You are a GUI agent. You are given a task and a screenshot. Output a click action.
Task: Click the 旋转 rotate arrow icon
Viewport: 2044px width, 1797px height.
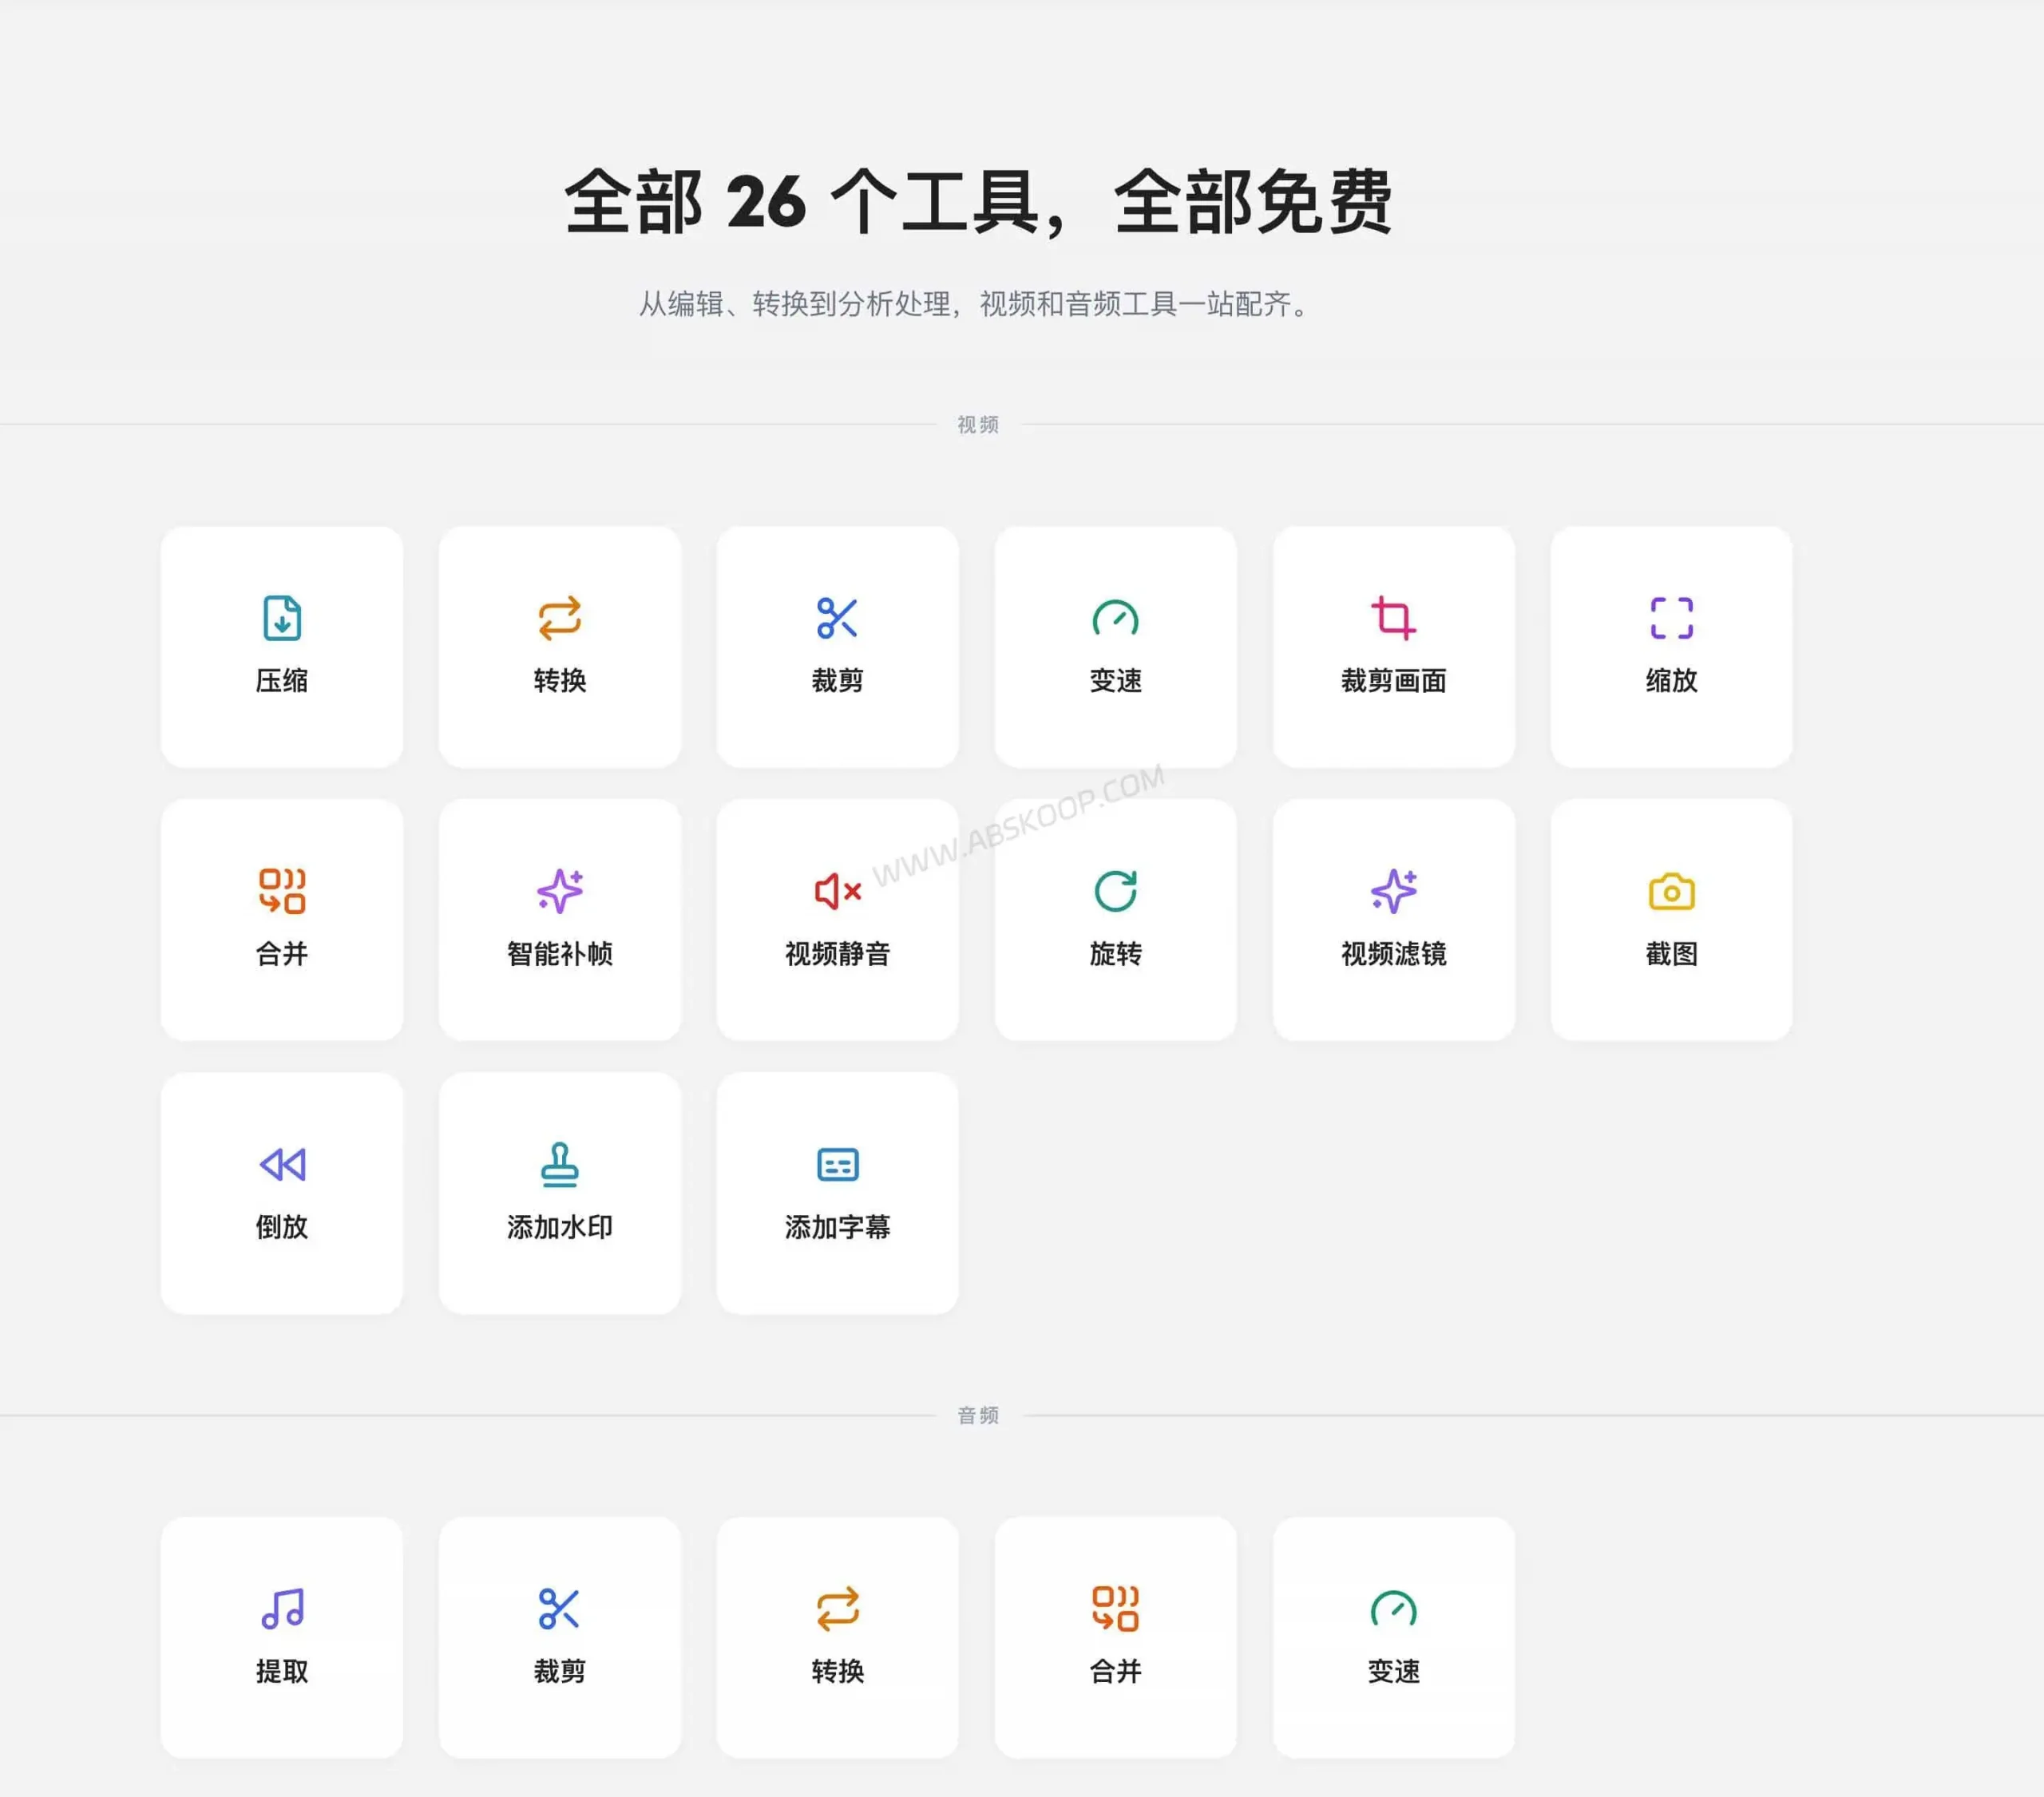point(1115,891)
